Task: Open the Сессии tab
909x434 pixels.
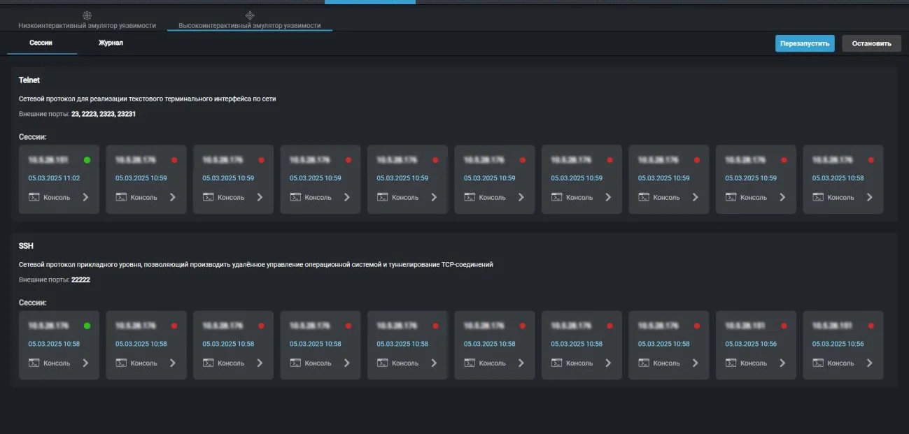Action: coord(41,43)
